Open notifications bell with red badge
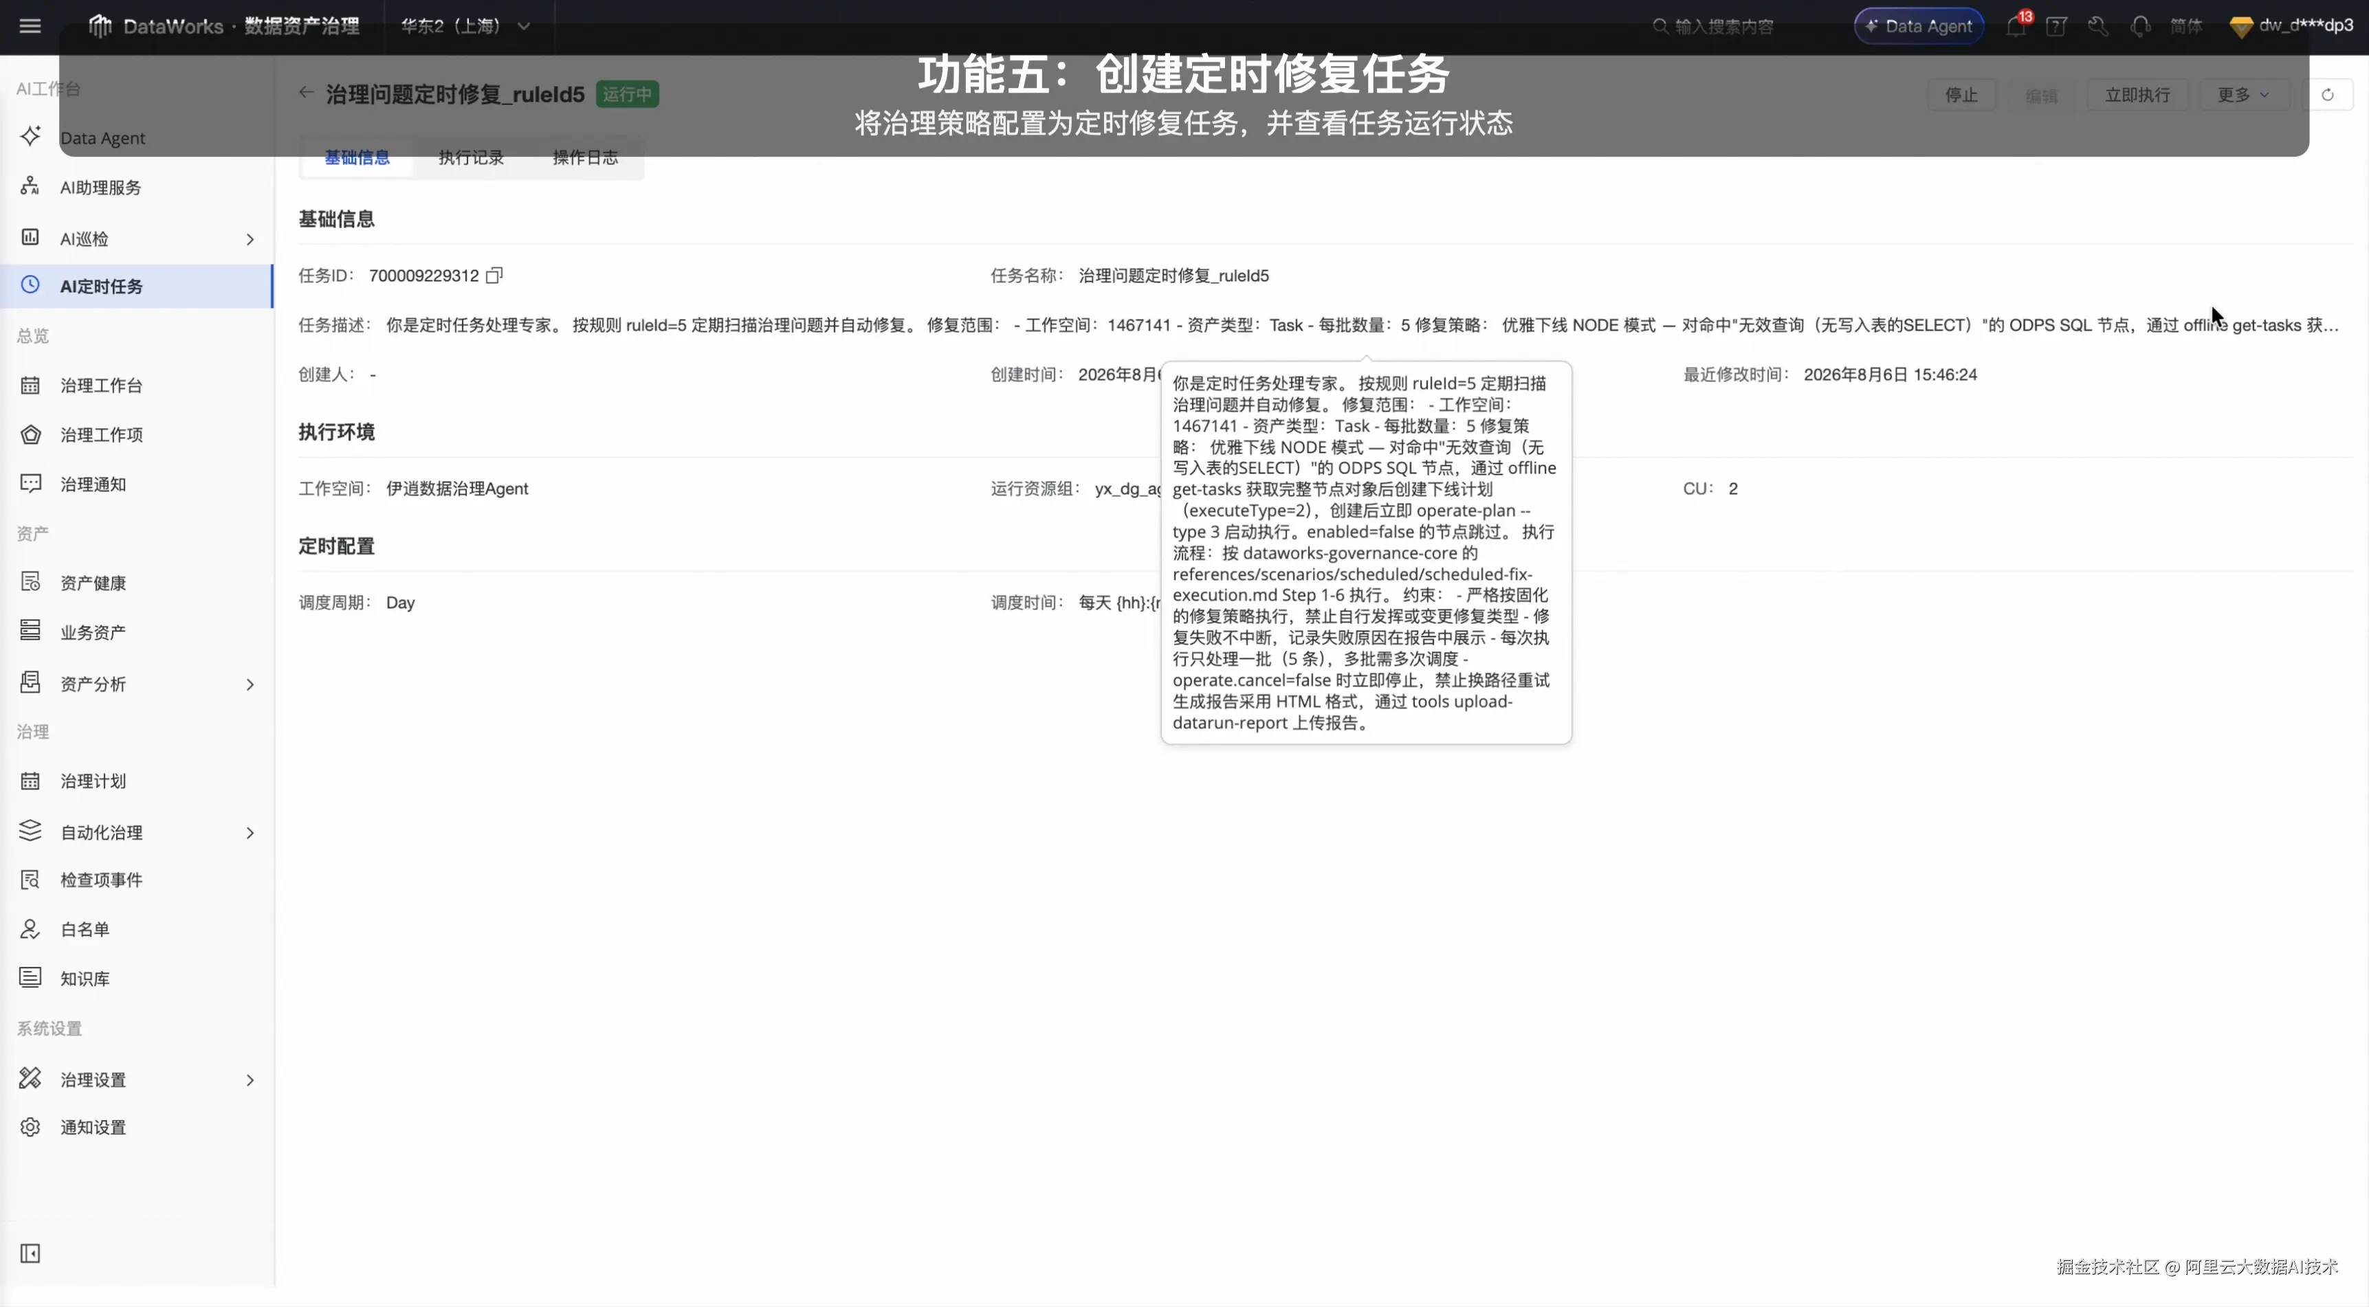This screenshot has height=1307, width=2369. click(x=2016, y=25)
